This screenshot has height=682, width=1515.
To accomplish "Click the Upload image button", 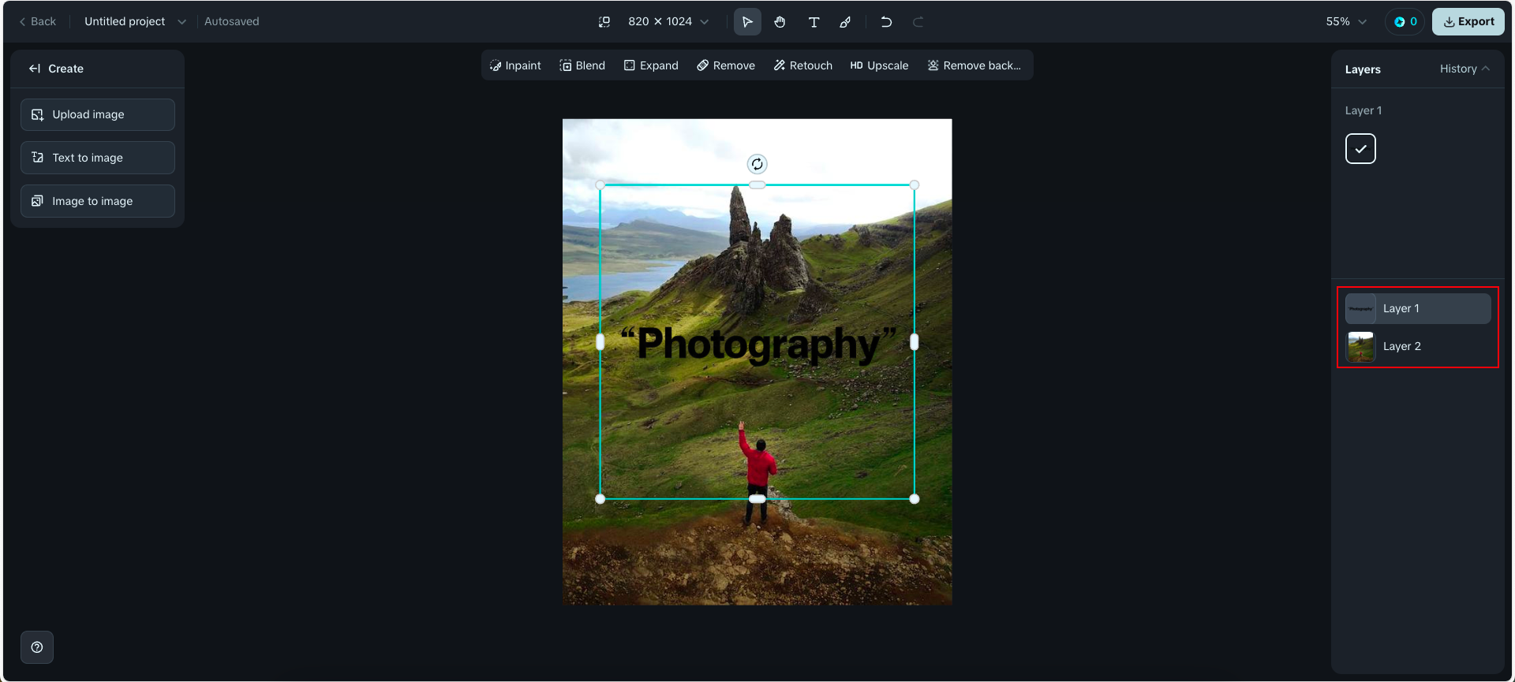I will pos(98,114).
